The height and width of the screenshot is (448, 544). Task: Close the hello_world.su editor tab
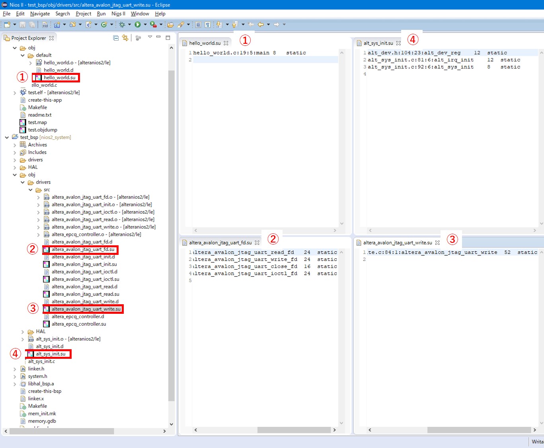tap(226, 43)
